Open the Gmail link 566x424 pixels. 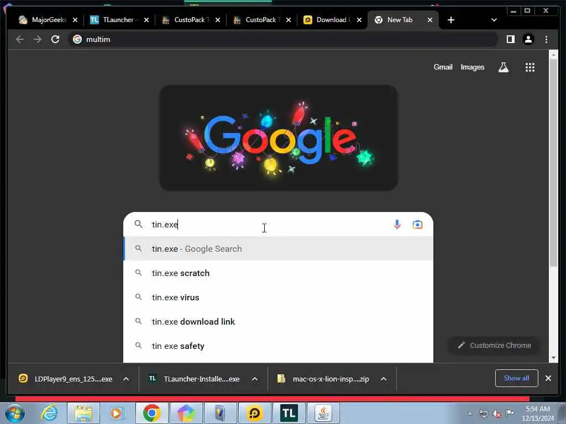[443, 67]
